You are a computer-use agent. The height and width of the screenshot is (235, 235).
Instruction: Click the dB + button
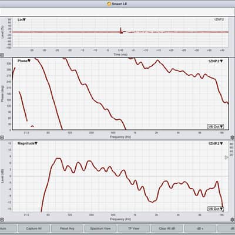pyautogui.click(x=200, y=229)
